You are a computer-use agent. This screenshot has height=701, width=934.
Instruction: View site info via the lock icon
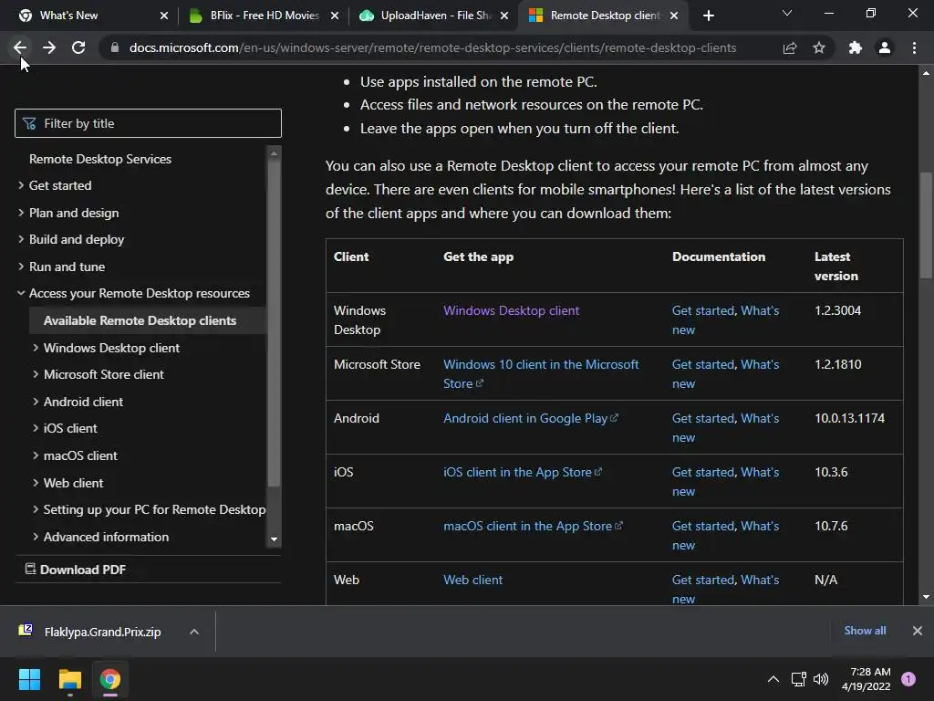pyautogui.click(x=115, y=47)
